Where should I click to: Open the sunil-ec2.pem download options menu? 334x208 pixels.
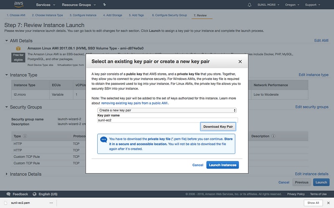[x=51, y=203]
